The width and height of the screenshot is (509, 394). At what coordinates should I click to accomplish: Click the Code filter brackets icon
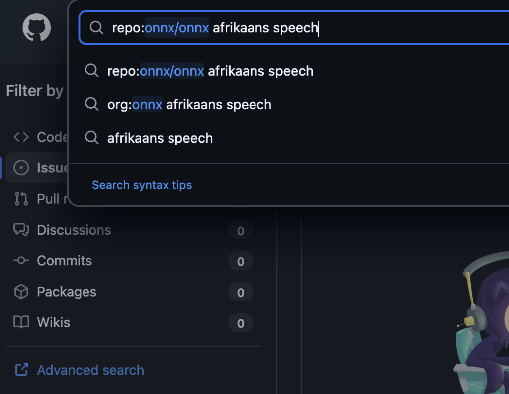21,137
